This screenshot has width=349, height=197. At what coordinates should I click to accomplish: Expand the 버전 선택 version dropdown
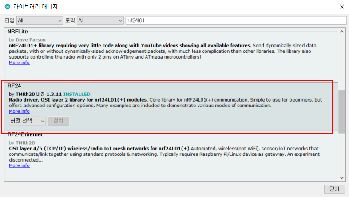tap(28, 121)
